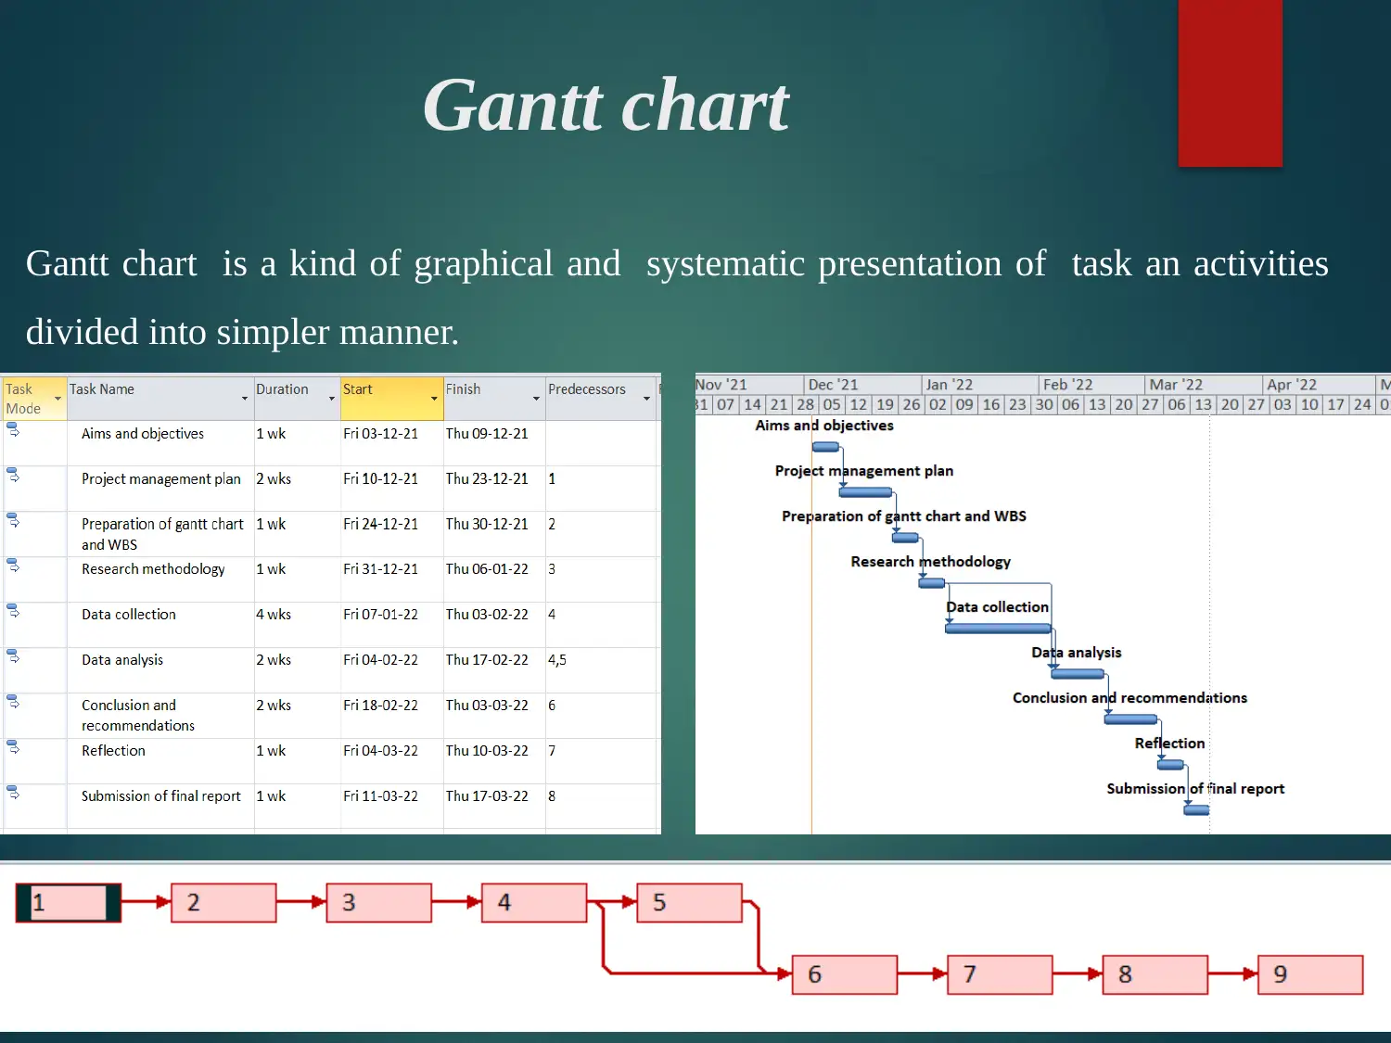Image resolution: width=1391 pixels, height=1043 pixels.
Task: Click the task mode icon in Research methodology row
Action: tap(13, 566)
